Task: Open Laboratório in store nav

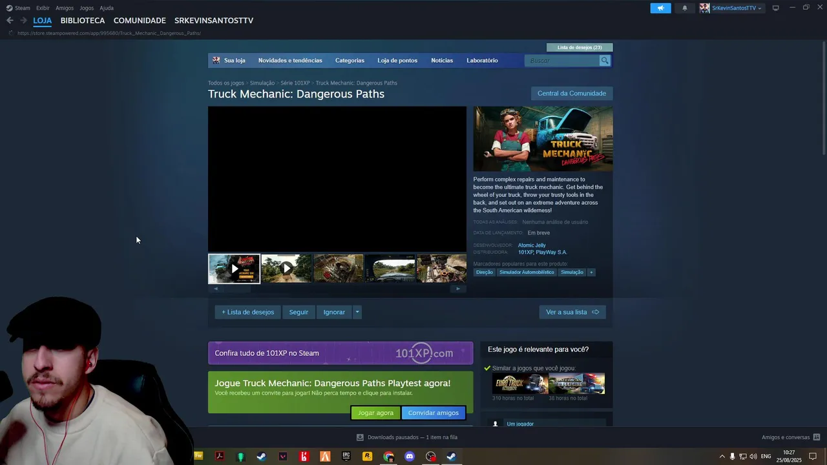Action: pos(482,61)
